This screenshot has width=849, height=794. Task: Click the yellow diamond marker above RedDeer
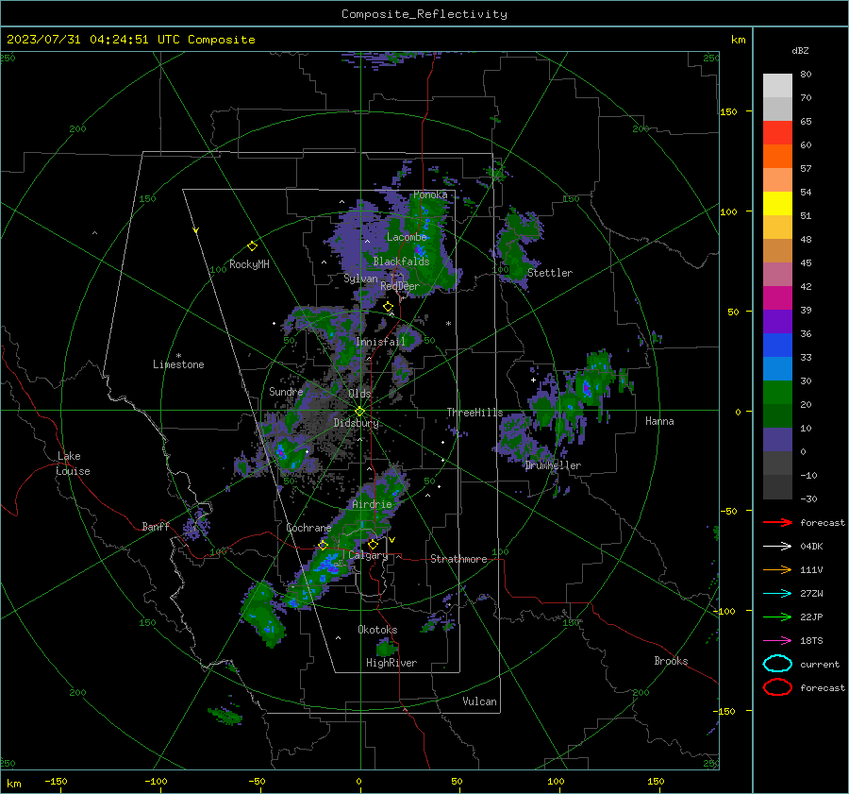[x=388, y=307]
